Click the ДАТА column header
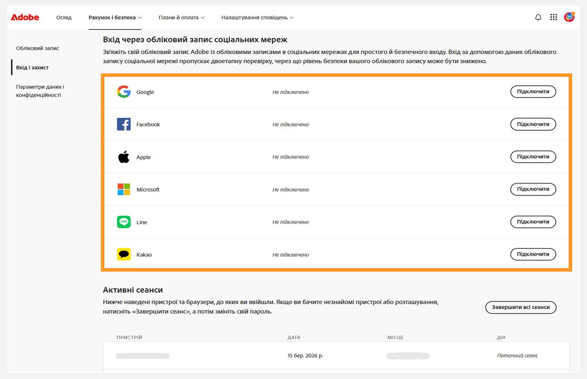 tap(294, 338)
